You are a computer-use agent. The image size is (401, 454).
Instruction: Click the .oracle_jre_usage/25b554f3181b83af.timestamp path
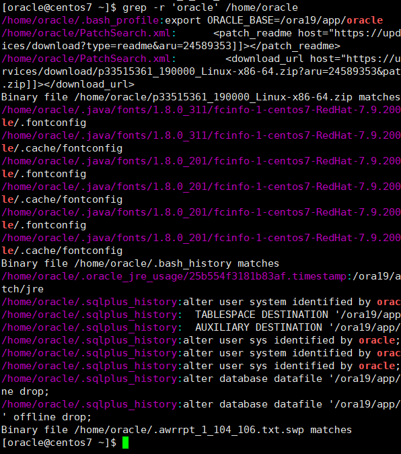174,276
